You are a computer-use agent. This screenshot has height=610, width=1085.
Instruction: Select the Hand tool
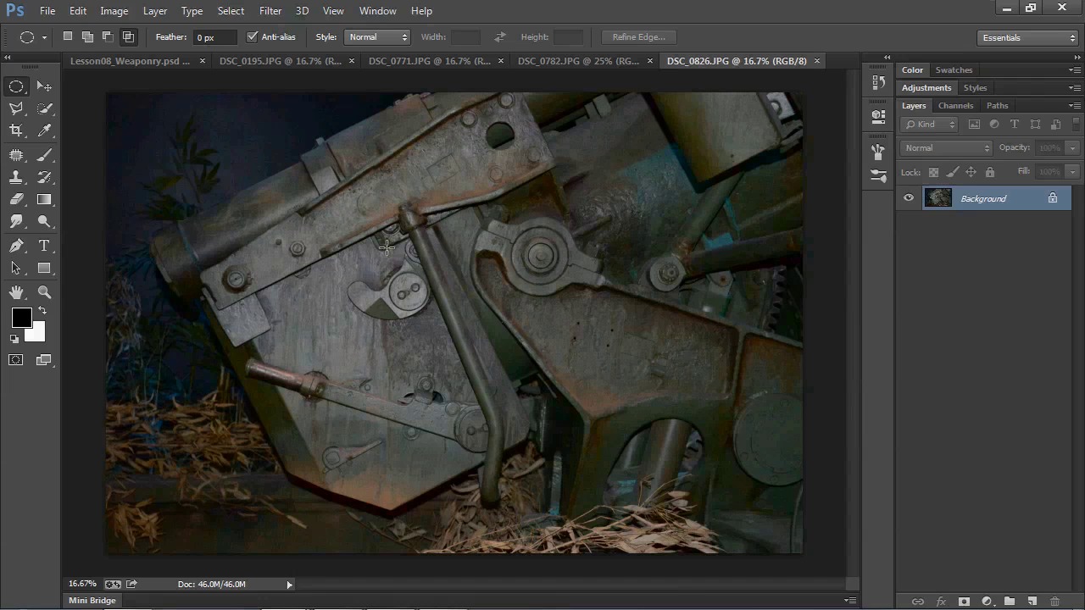[x=16, y=292]
